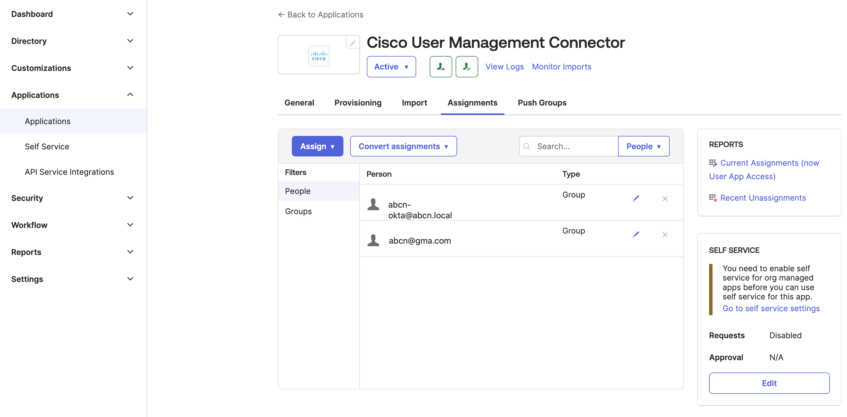Image resolution: width=847 pixels, height=417 pixels.
Task: Click the Settings sidebar label
Action: click(x=27, y=279)
